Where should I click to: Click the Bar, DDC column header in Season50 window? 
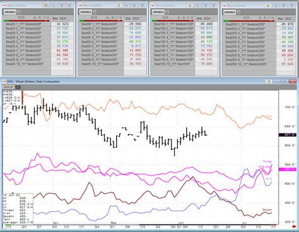pyautogui.click(x=134, y=18)
